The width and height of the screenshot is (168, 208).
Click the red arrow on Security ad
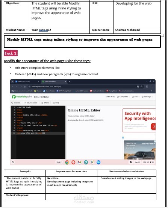pos(153,126)
